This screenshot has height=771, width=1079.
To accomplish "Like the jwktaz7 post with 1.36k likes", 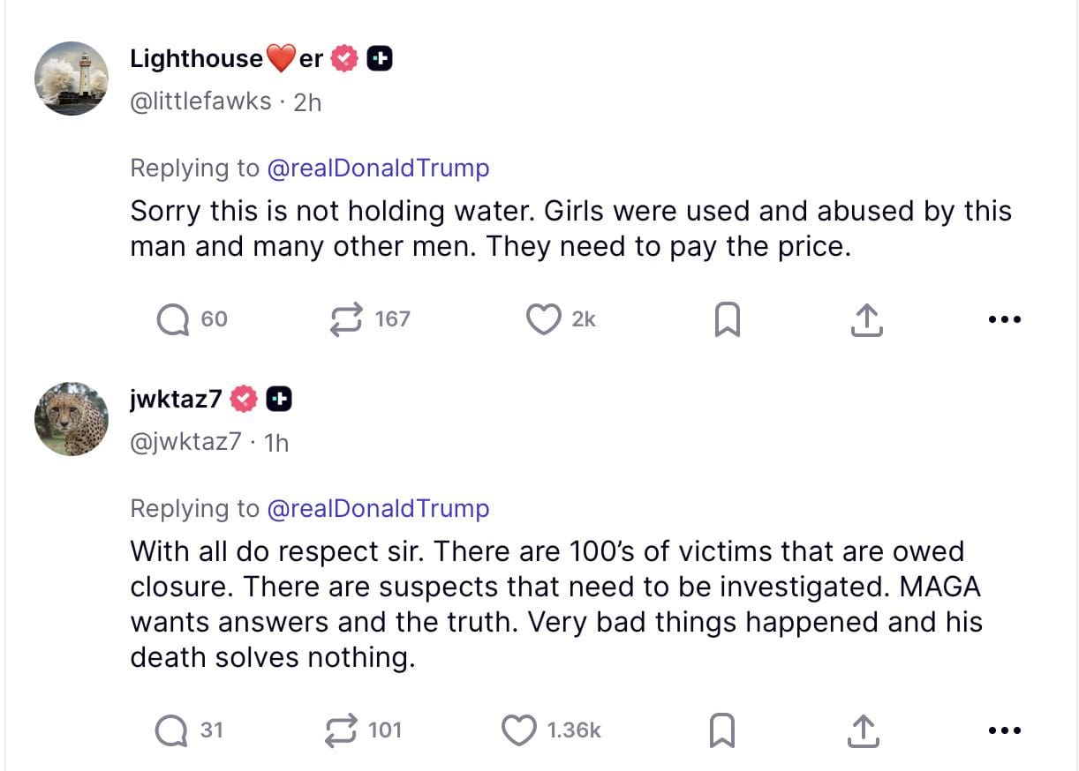I will coord(519,730).
